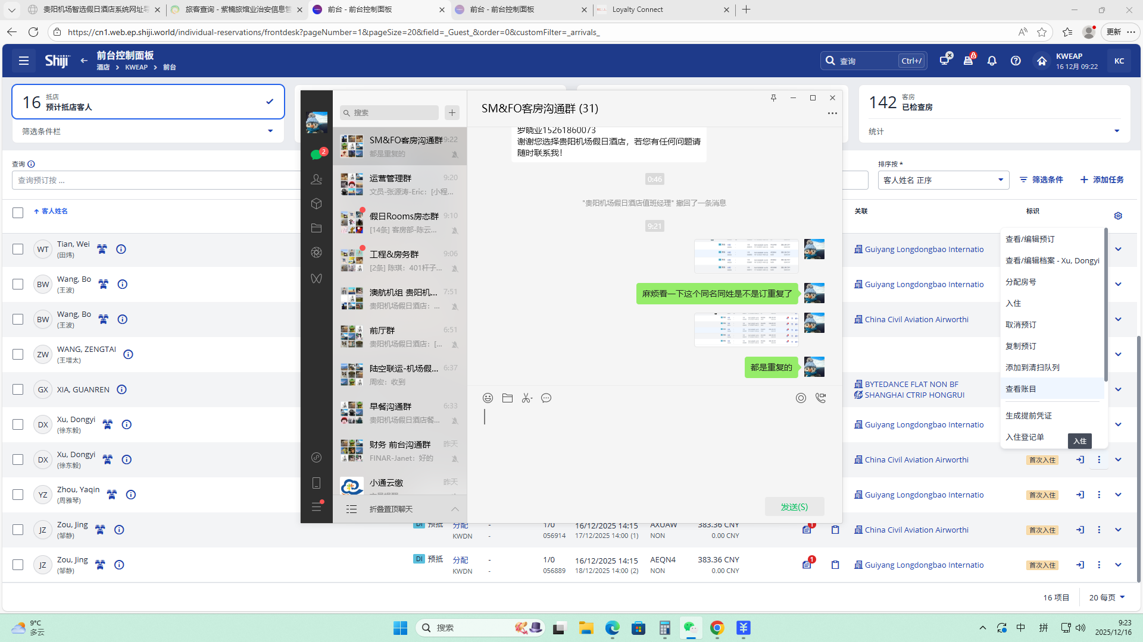
Task: Check the box next to XIA, GUANREN
Action: coord(18,389)
